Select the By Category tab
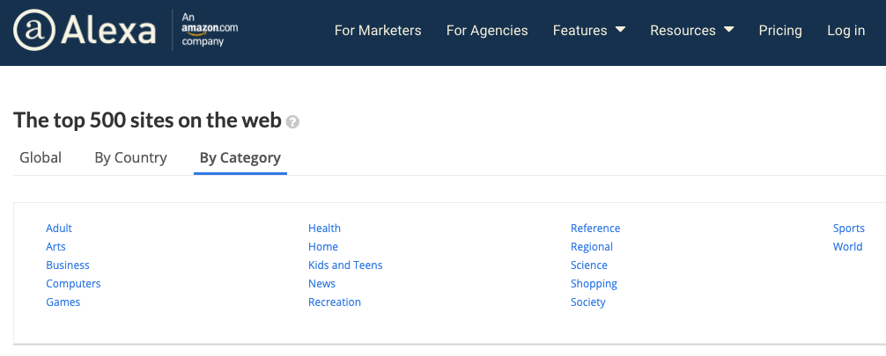The image size is (886, 356). pos(240,158)
